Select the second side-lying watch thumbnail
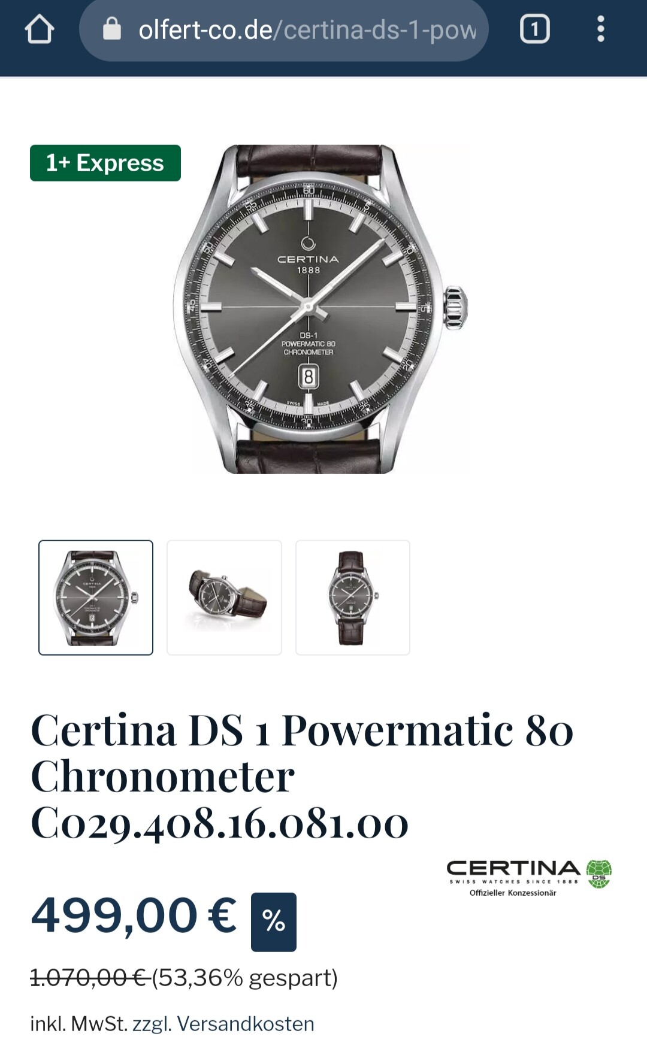647x1049 pixels. tap(224, 598)
